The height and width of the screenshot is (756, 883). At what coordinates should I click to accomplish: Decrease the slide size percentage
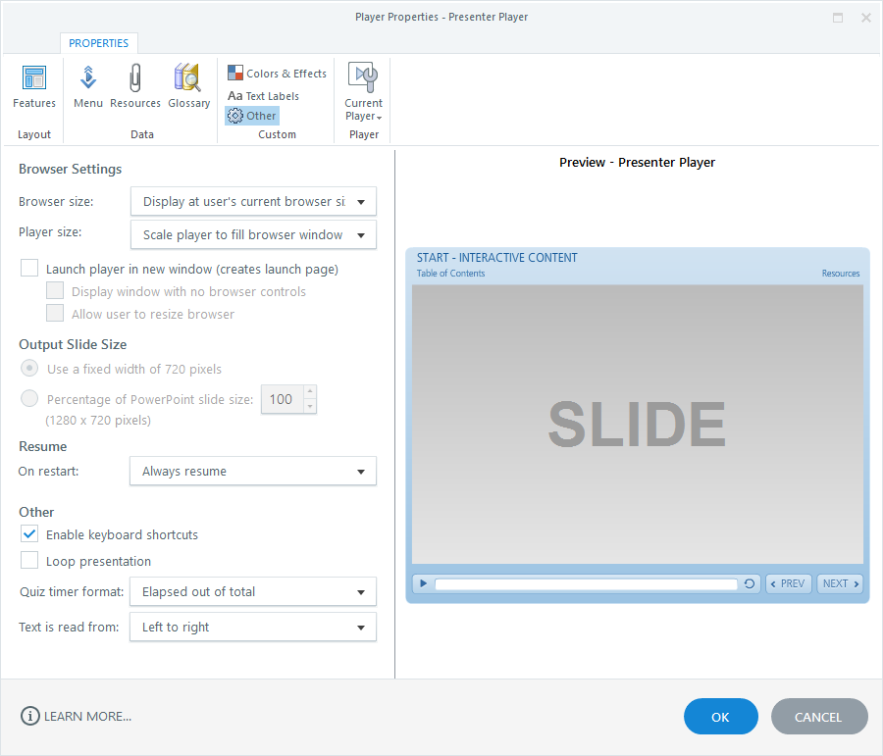[310, 406]
